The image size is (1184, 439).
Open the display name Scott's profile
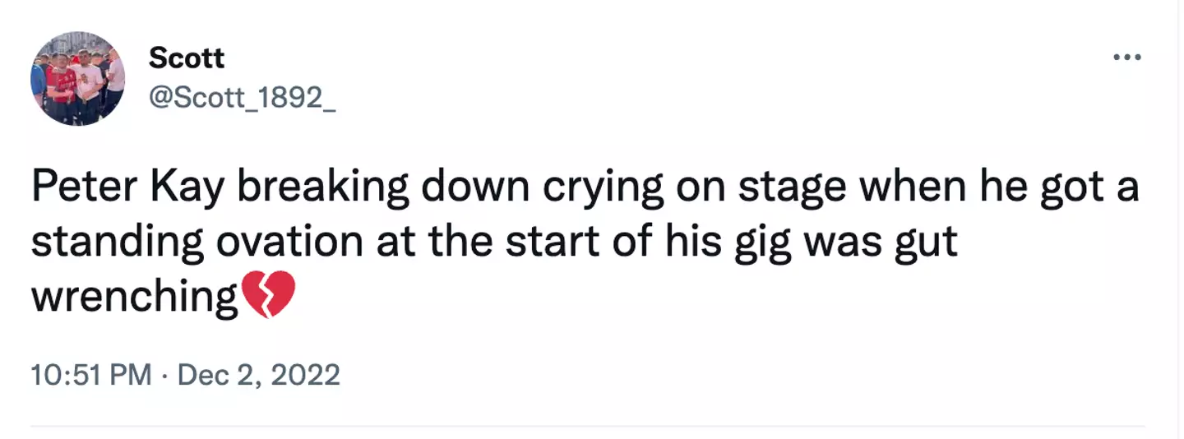click(187, 58)
